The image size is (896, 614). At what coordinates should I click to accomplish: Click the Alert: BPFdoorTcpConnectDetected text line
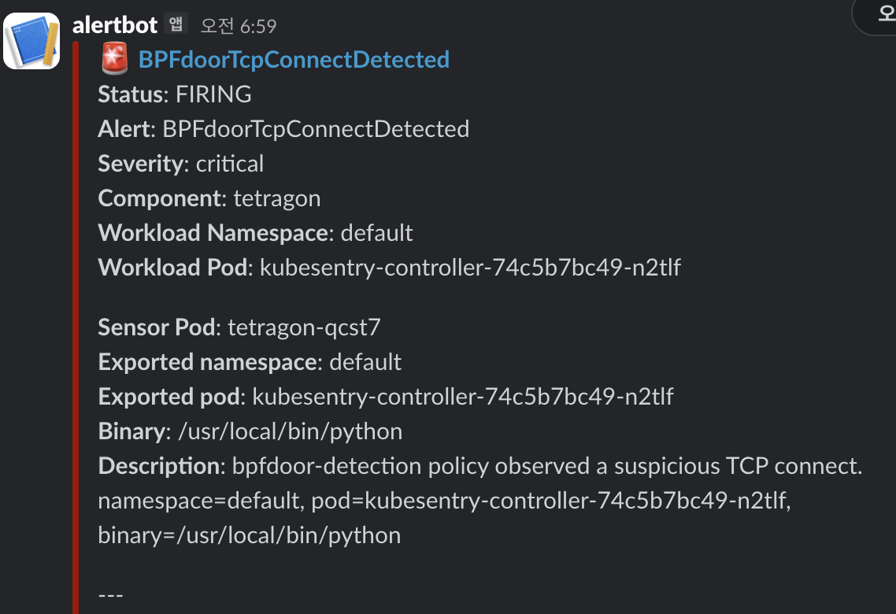(283, 129)
